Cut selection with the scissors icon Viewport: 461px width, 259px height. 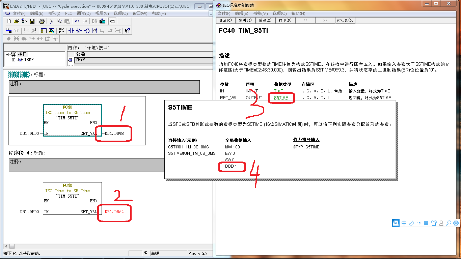pos(52,21)
